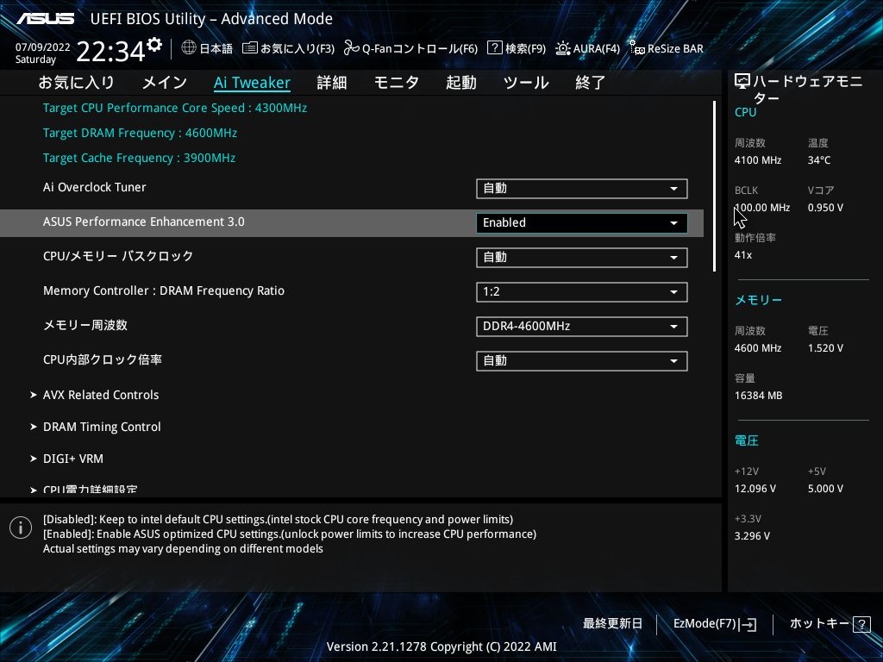Screen dimensions: 883x662
Task: Click the 4100 MHz CPU frequency value
Action: 757,160
